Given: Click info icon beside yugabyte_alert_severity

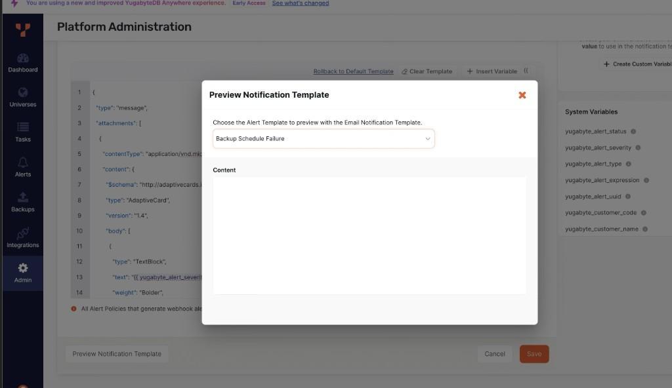Looking at the screenshot, I should [638, 147].
